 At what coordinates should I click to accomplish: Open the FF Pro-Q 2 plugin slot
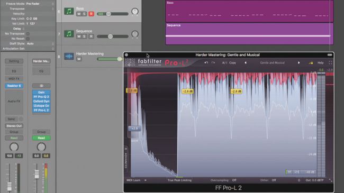(41, 97)
